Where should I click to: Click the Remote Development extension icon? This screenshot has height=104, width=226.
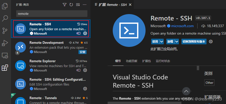coord(20,47)
